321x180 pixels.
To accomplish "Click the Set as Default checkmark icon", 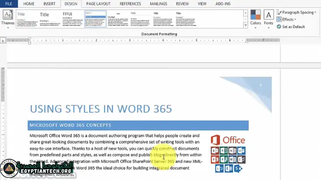I will (279, 27).
